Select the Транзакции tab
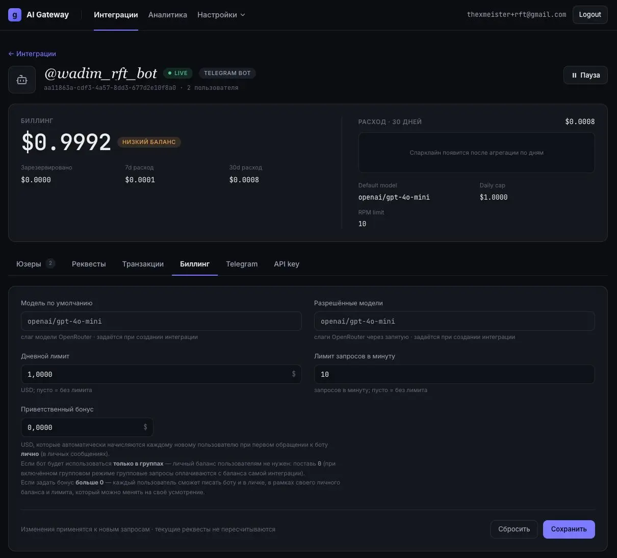 pos(143,264)
